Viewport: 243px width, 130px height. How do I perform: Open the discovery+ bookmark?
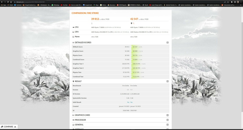111,5
